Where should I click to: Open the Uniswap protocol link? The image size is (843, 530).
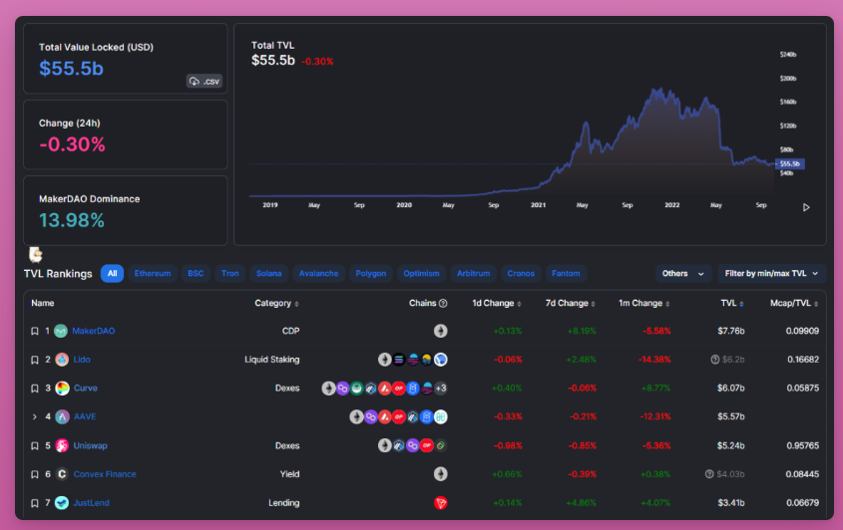pos(91,445)
